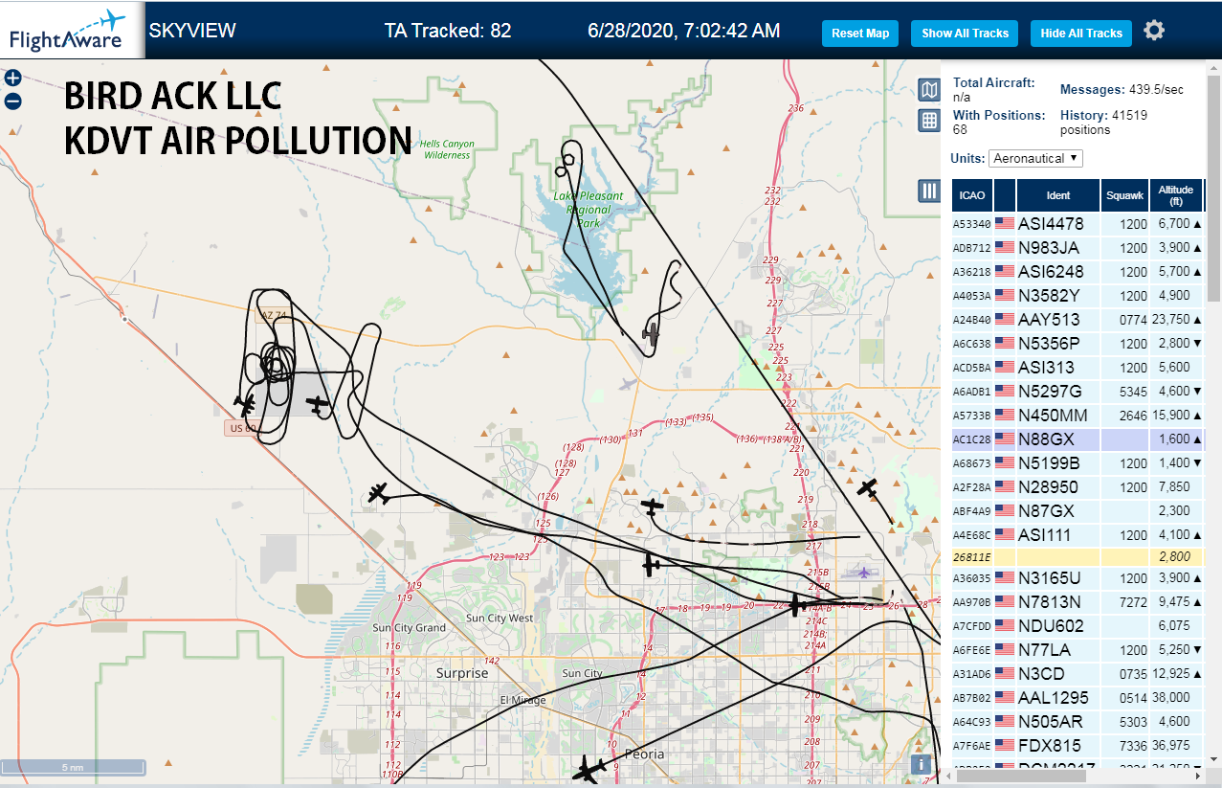Select the AAL1295 aircraft row
Viewport: 1222px width, 788px height.
point(1078,698)
